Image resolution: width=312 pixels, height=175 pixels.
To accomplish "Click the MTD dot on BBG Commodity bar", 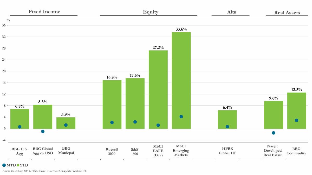I will coord(296,120).
